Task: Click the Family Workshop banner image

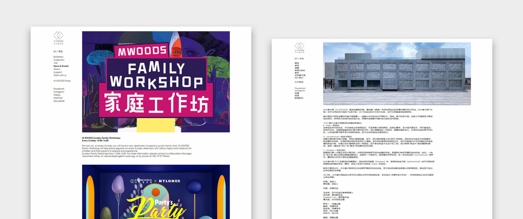Action: click(x=156, y=82)
